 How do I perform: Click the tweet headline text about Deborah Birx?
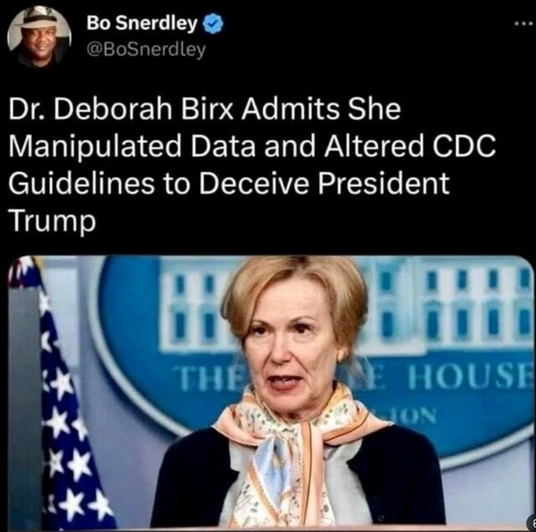click(252, 165)
